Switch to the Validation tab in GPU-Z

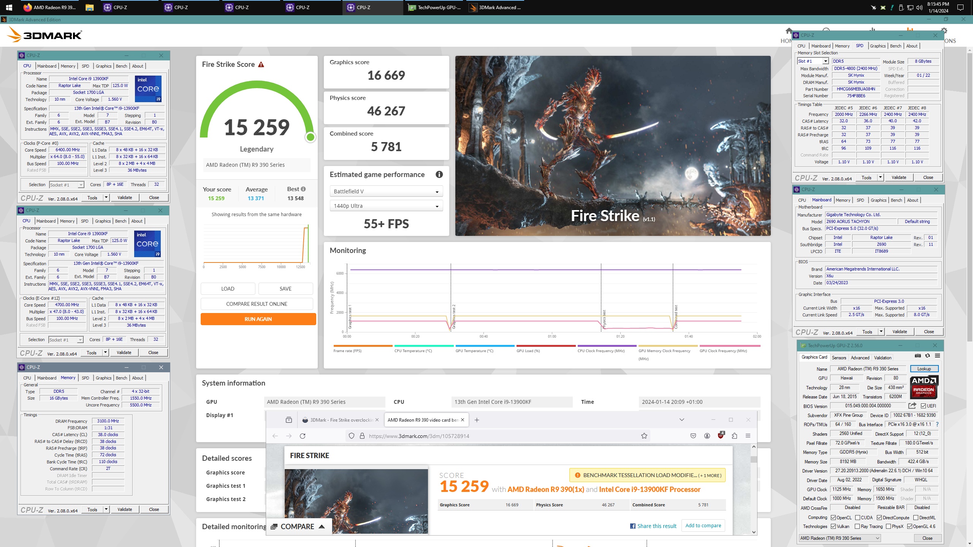(883, 357)
